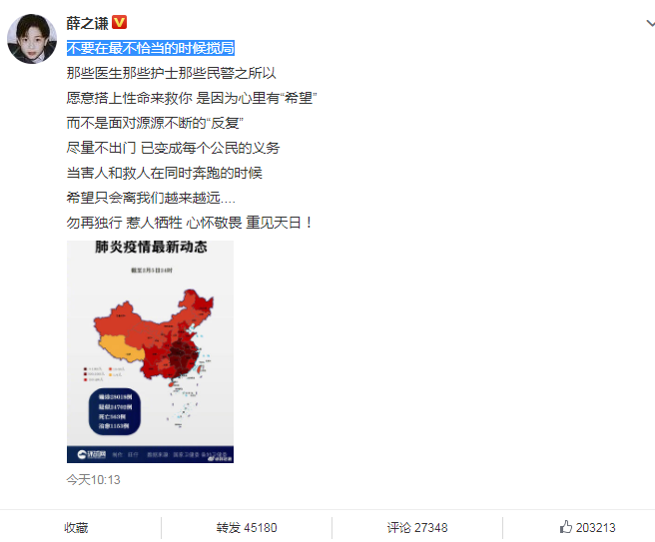The width and height of the screenshot is (655, 542).
Task: Click the Weibo watermark on the image
Action: pos(220,458)
